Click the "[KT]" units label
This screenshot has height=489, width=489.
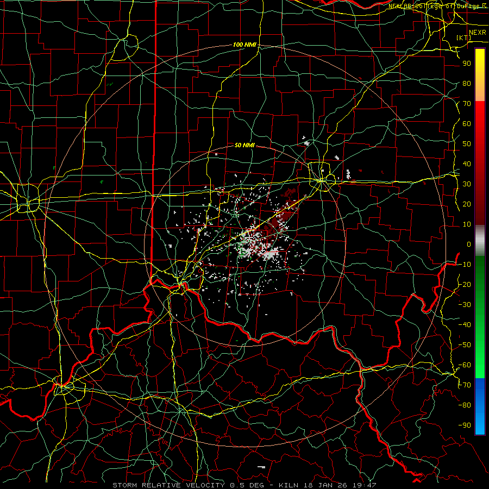tap(464, 37)
